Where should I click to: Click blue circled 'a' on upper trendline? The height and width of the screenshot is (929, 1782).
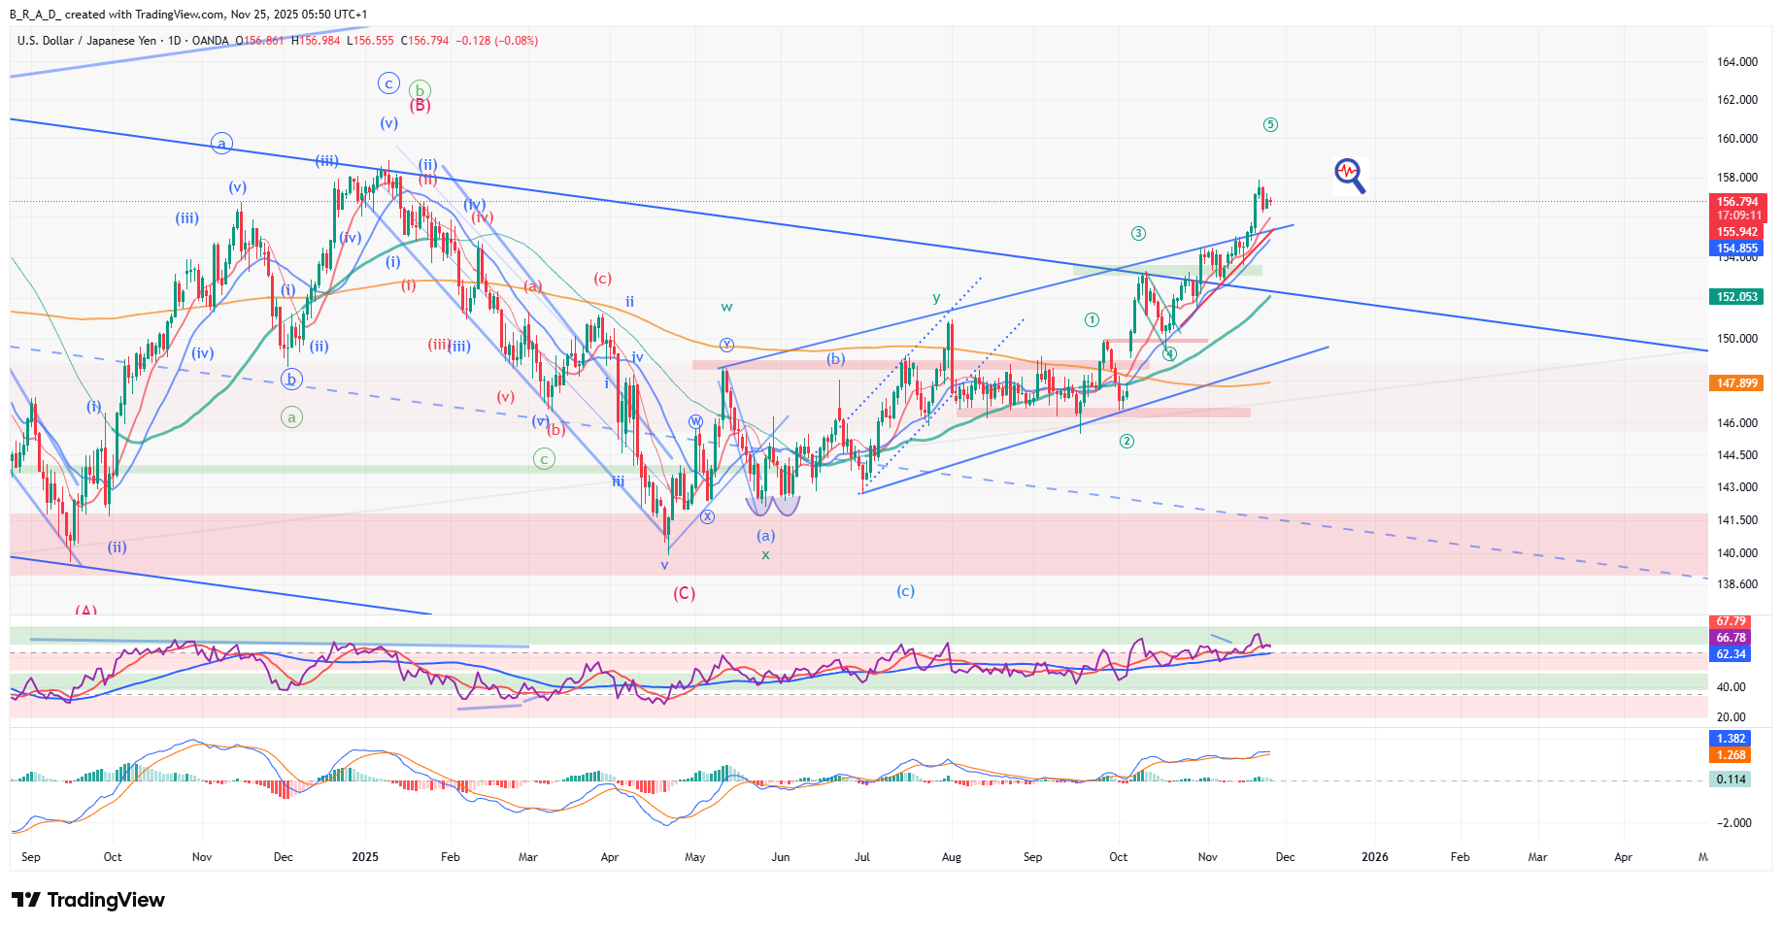point(221,144)
